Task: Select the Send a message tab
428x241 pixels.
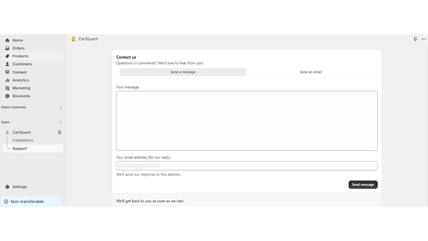Action: click(183, 72)
